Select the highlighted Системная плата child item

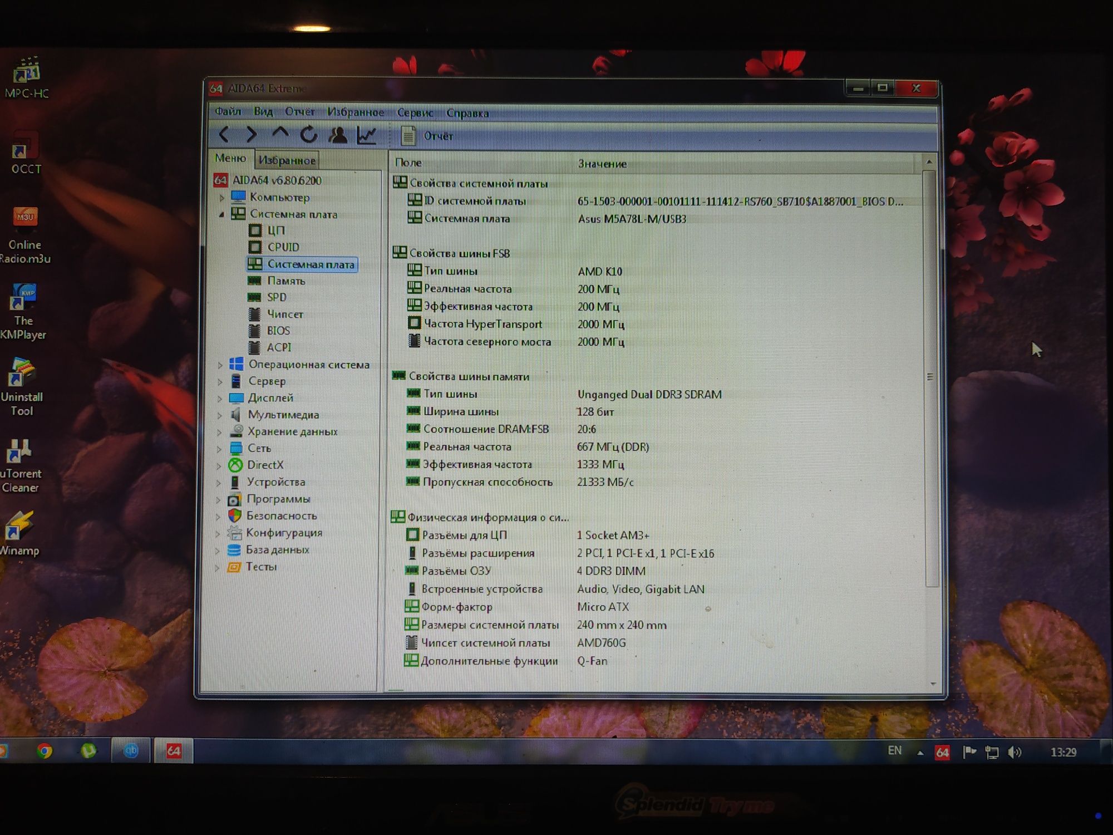(x=302, y=264)
